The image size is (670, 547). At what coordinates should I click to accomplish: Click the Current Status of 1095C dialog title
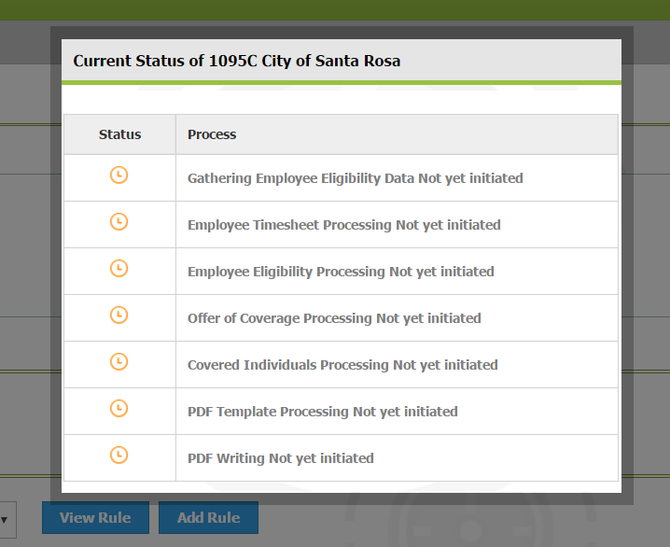(237, 61)
